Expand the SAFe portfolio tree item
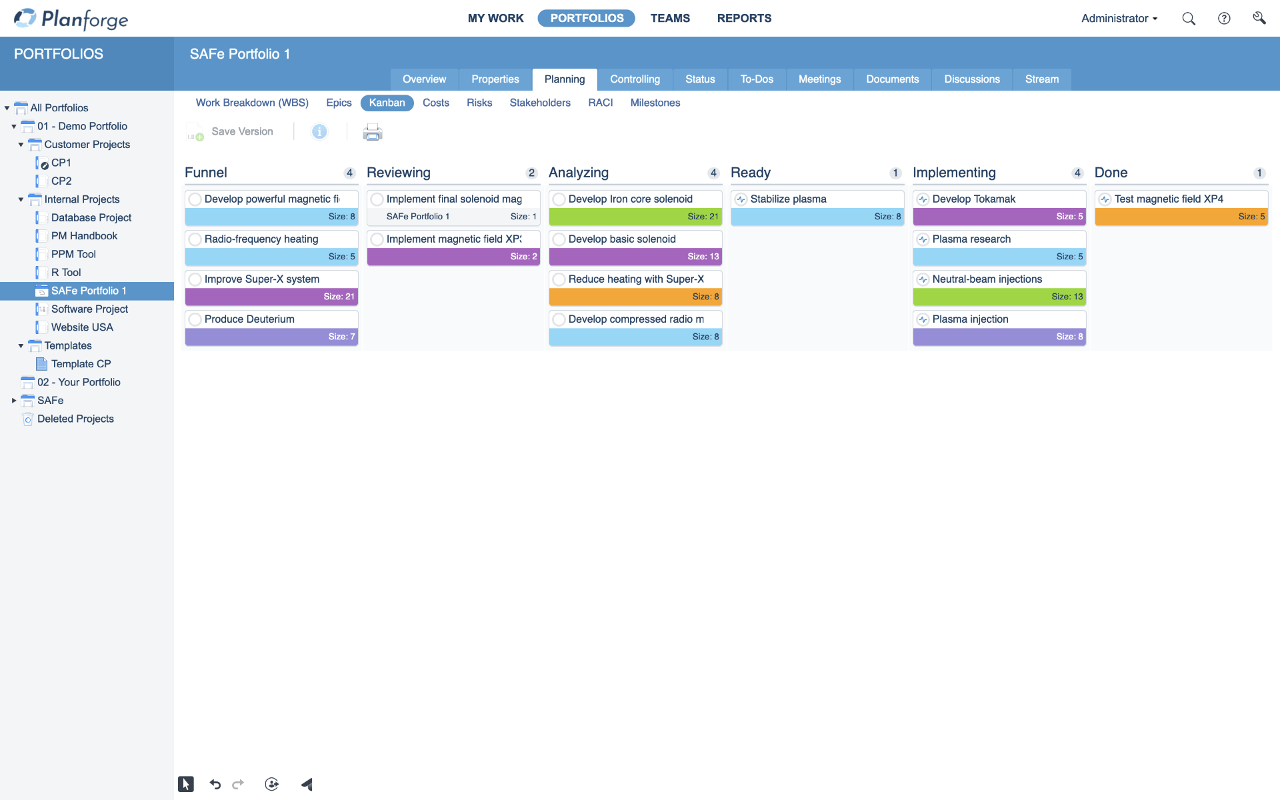Screen dimensions: 1280x800 pos(14,400)
